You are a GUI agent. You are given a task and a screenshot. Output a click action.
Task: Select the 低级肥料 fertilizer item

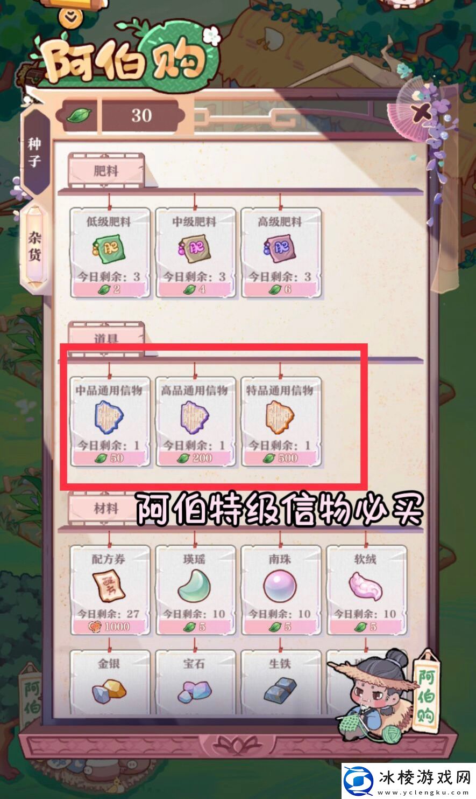click(x=110, y=253)
